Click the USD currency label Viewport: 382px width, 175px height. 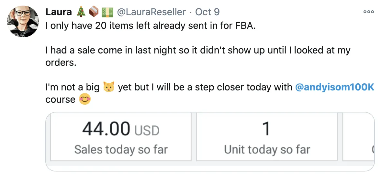click(147, 131)
